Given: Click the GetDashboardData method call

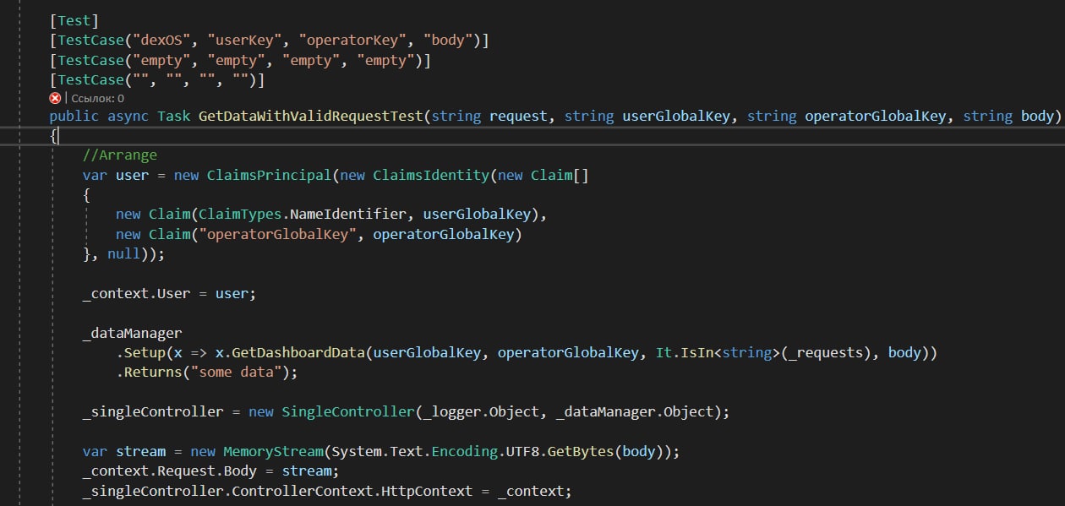Looking at the screenshot, I should point(298,353).
